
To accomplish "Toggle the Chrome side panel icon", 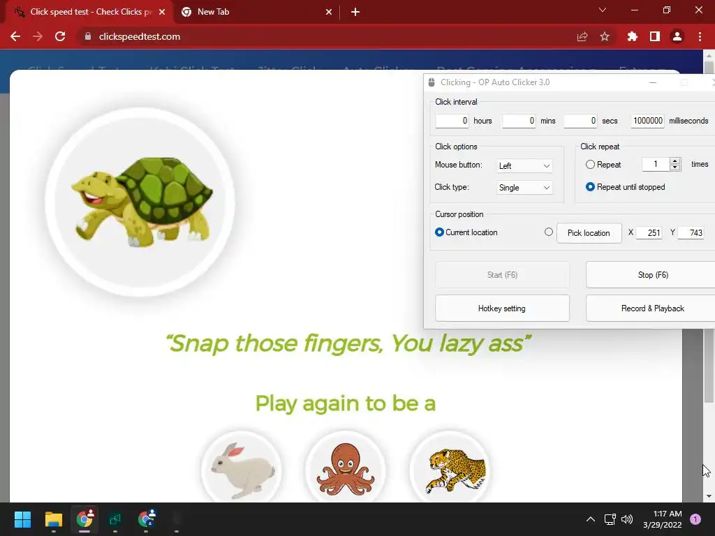I will (655, 36).
